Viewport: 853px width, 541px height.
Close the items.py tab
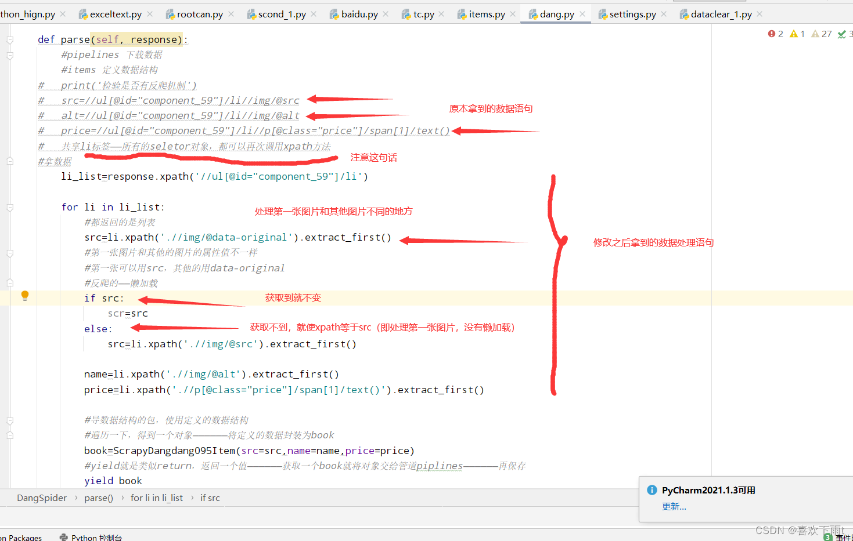coord(513,14)
